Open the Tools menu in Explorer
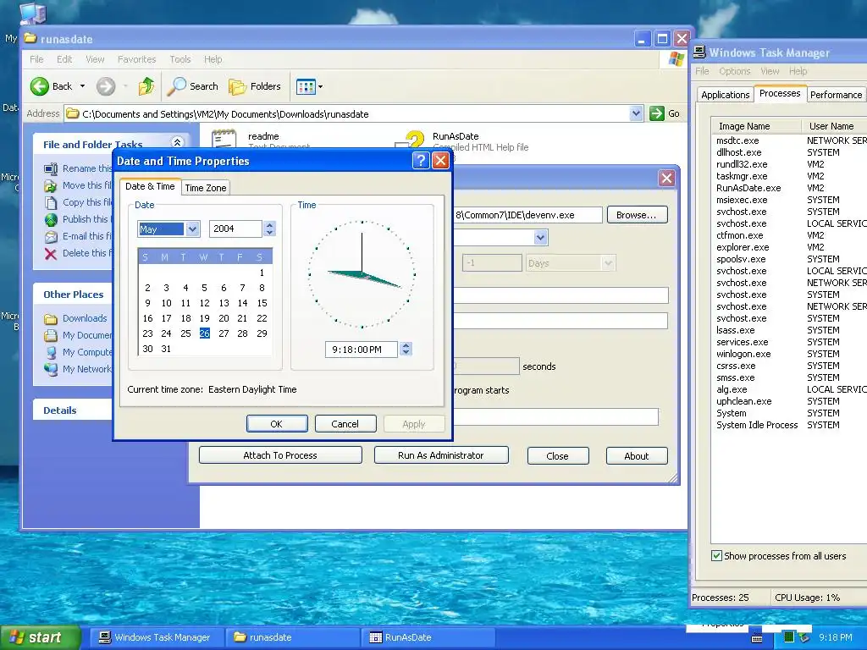The image size is (867, 650). click(x=179, y=59)
